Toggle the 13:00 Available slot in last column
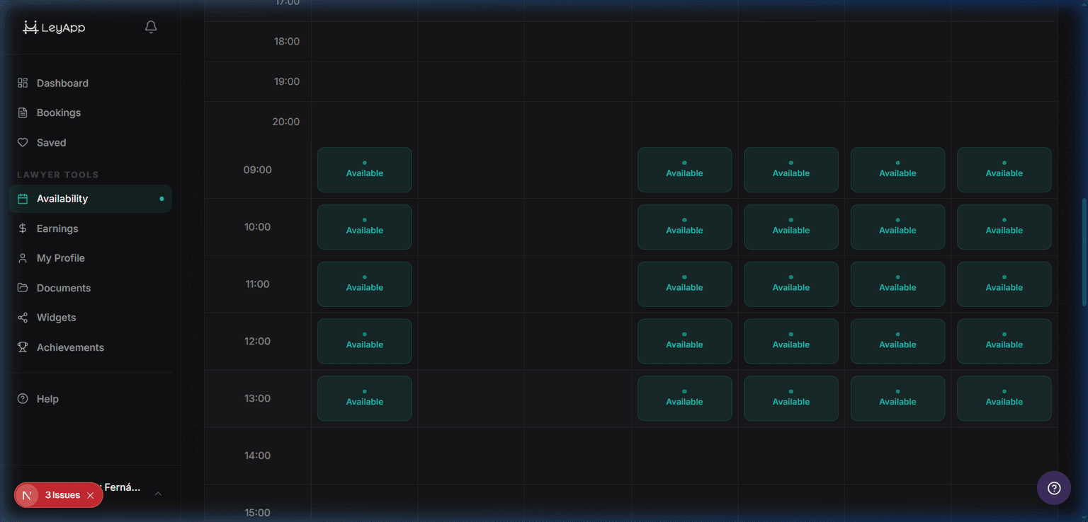The image size is (1088, 522). click(x=1004, y=398)
